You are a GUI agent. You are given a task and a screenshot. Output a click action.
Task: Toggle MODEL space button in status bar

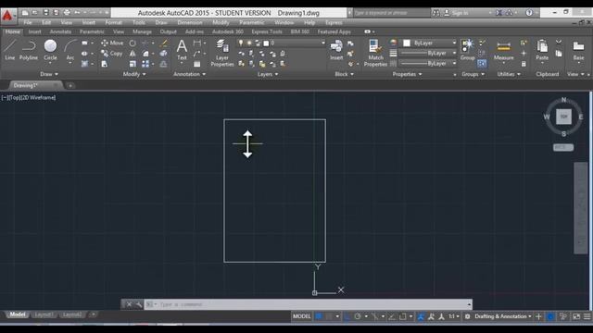coord(301,316)
